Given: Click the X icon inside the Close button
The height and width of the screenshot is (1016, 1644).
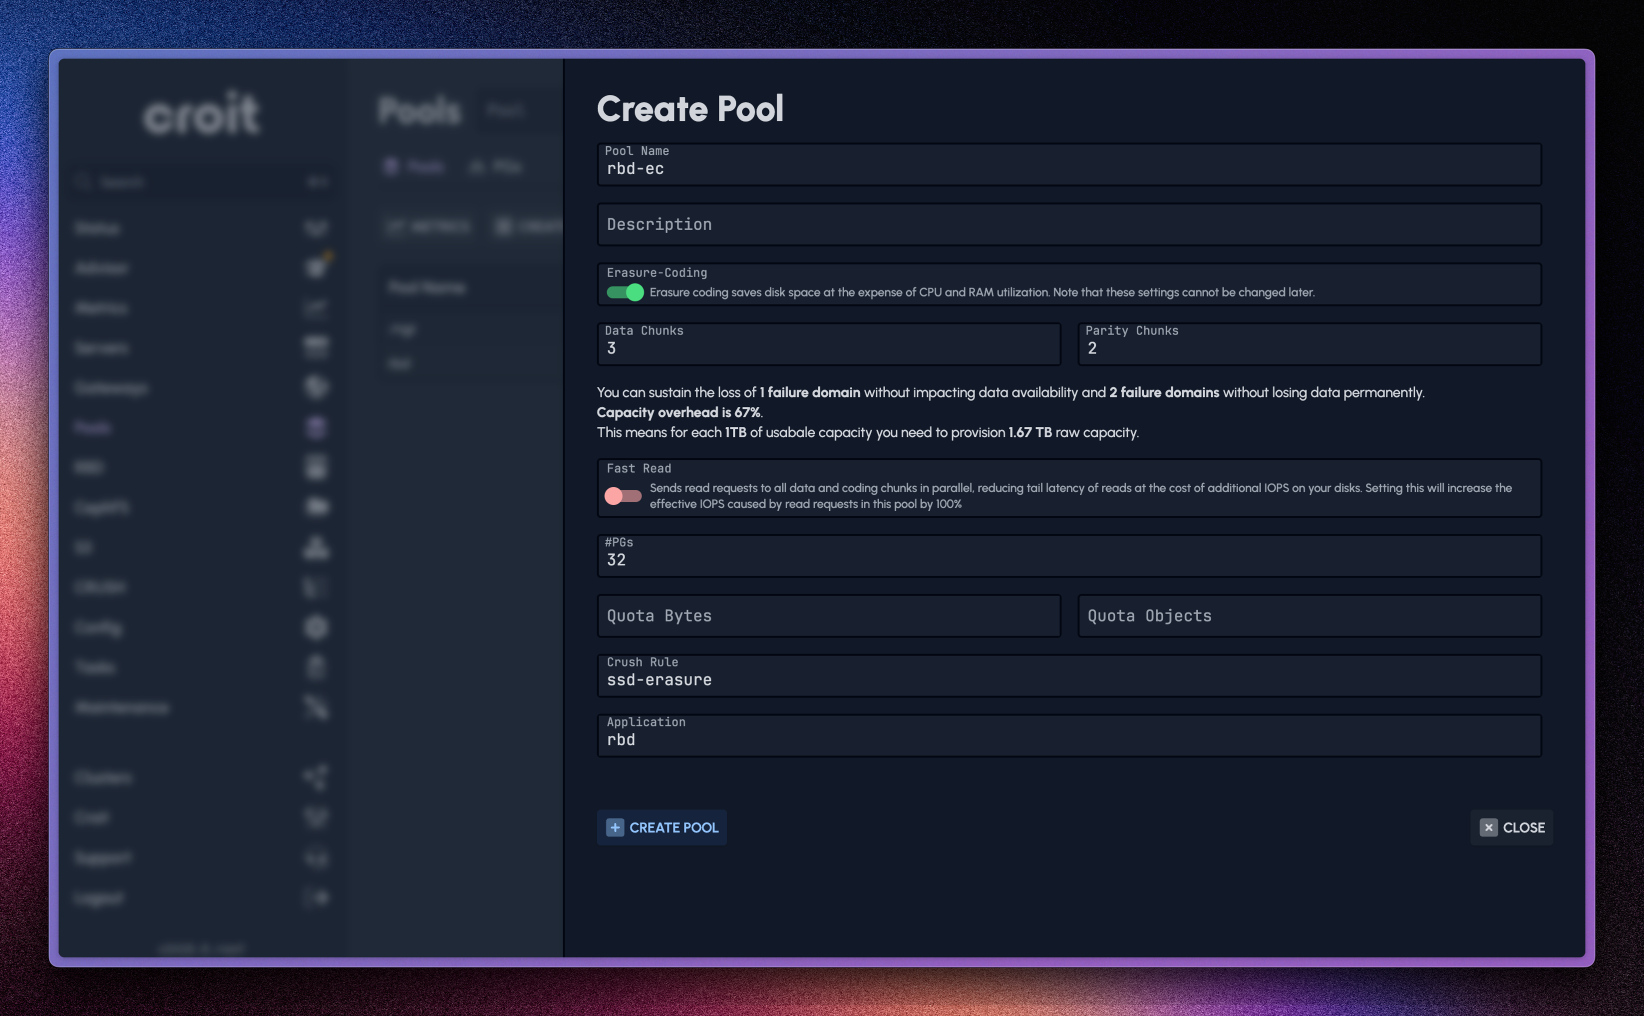Looking at the screenshot, I should tap(1489, 827).
